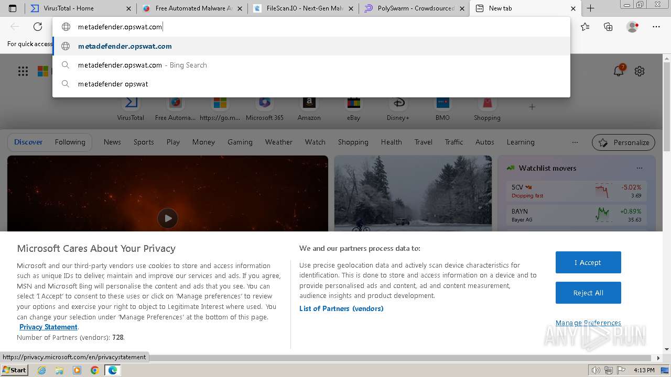The image size is (671, 377).
Task: Open Watch category
Action: pyautogui.click(x=315, y=142)
